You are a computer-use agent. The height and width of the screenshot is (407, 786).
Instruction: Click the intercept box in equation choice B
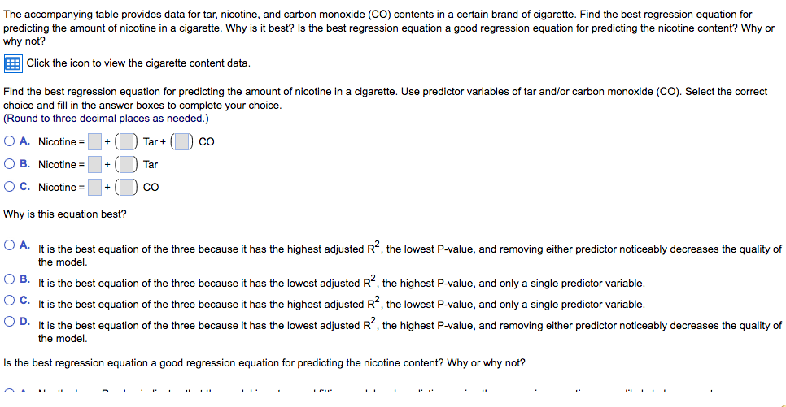(x=94, y=165)
